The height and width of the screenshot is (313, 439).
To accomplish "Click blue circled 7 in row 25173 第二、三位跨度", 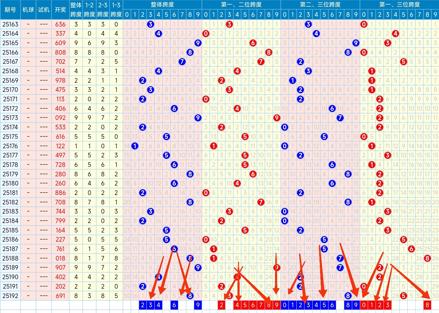I will (x=340, y=118).
